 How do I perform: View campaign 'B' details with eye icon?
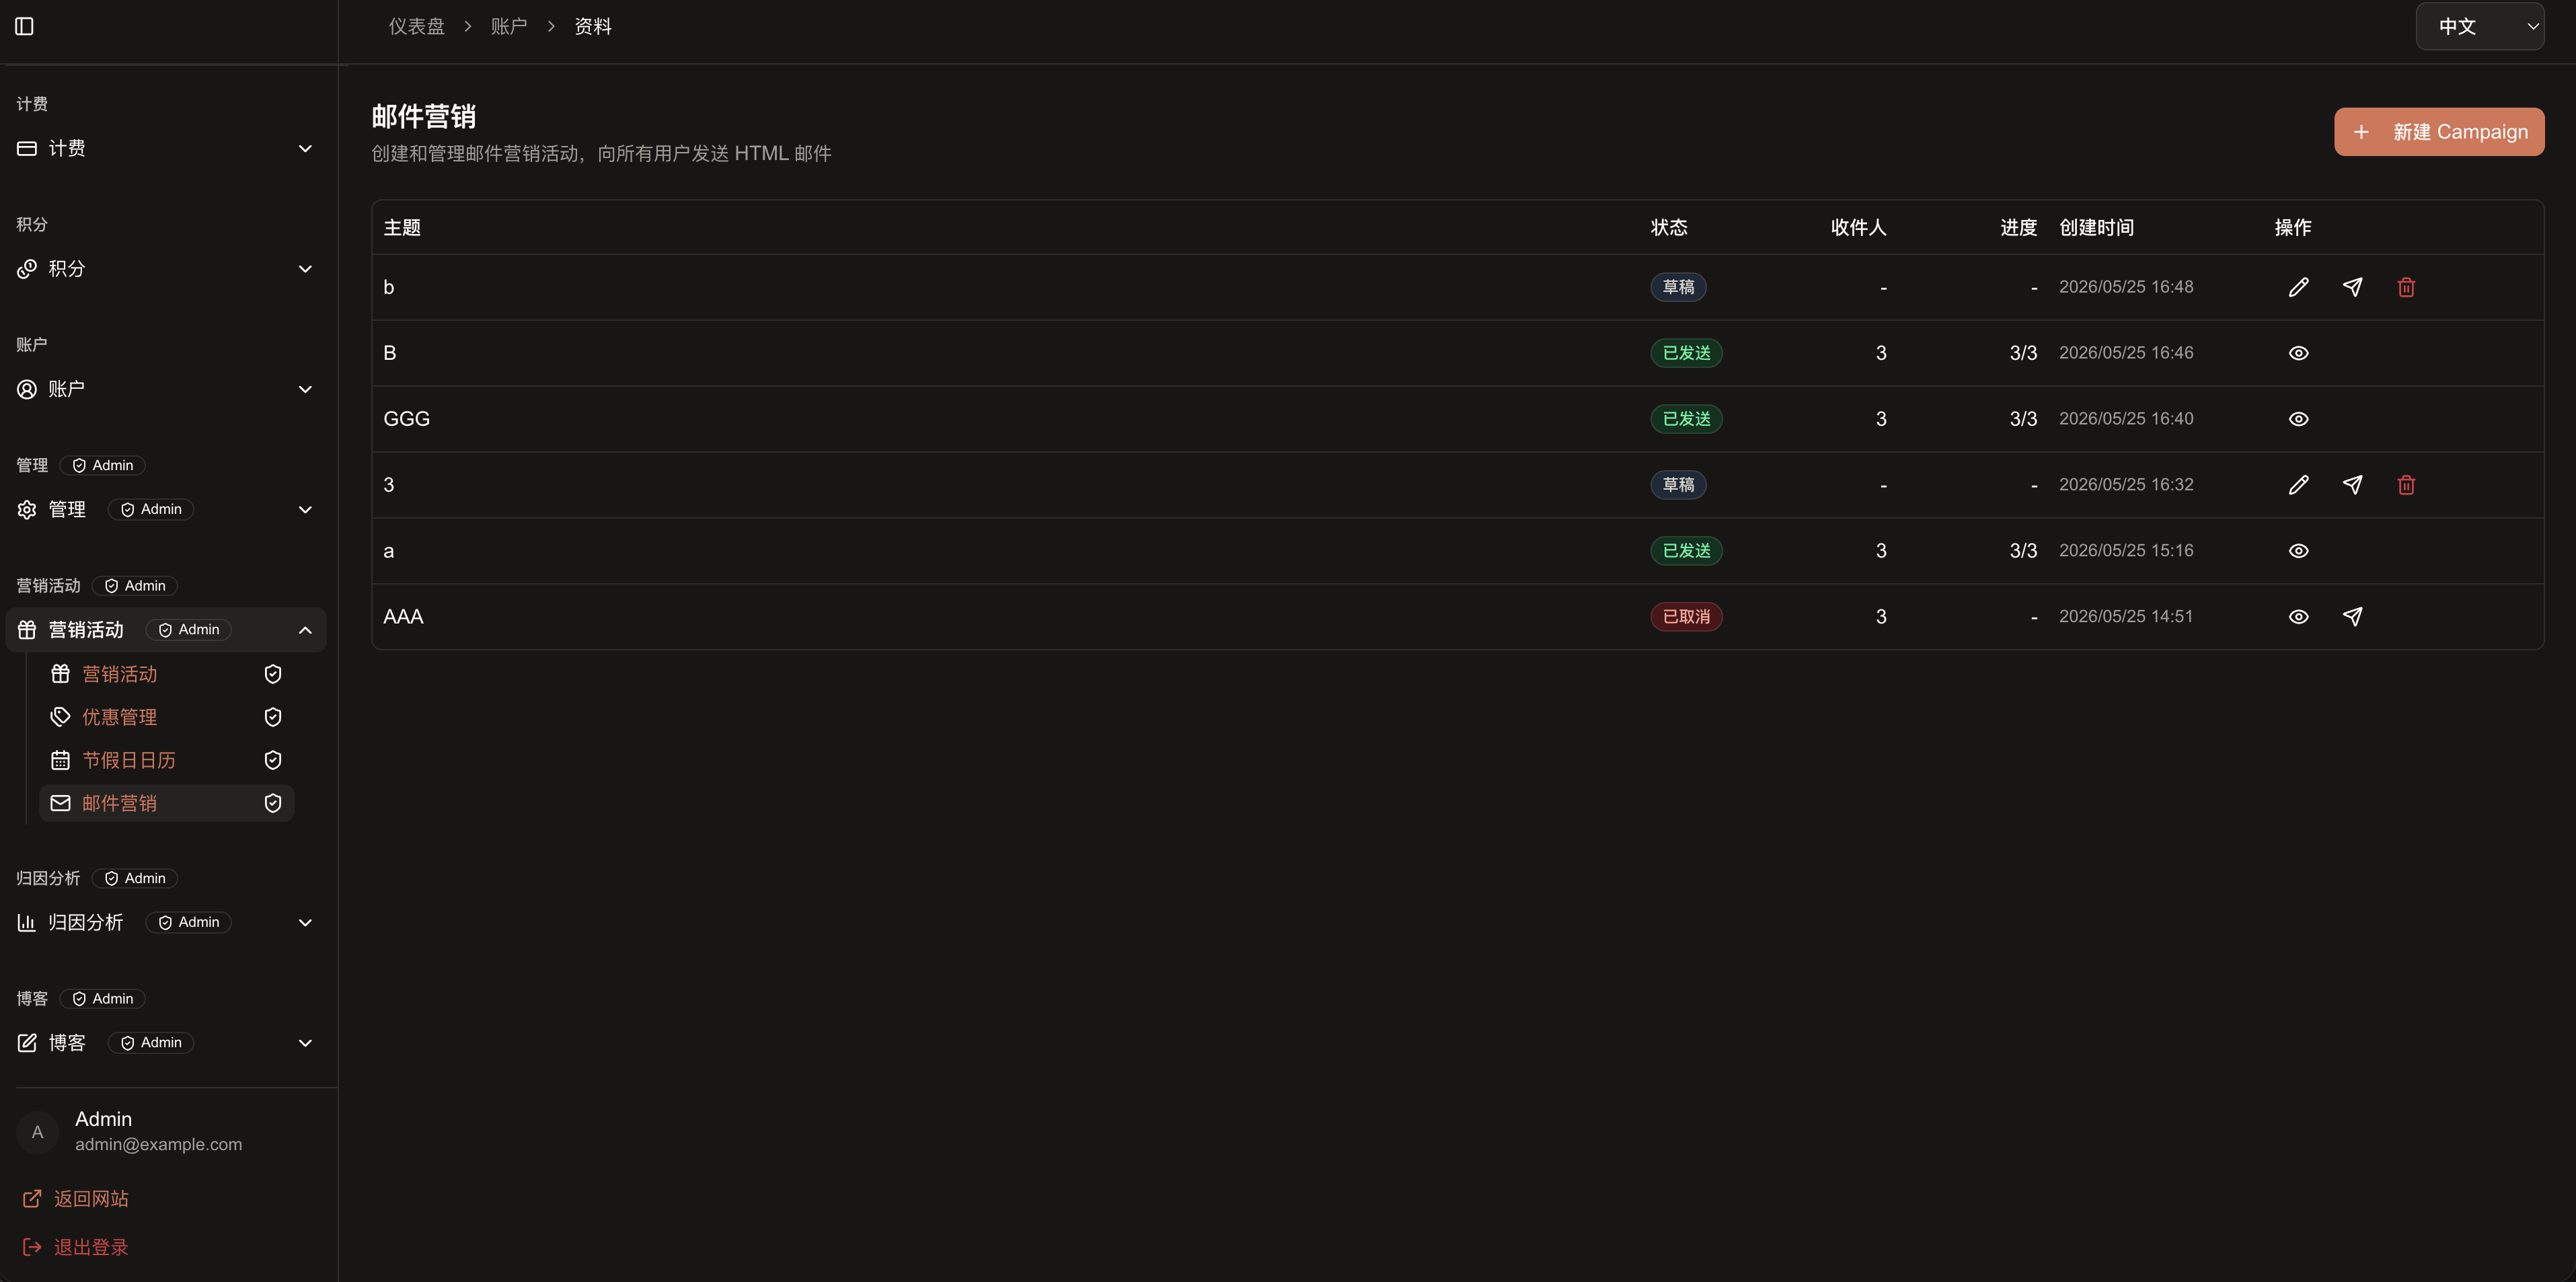[2298, 353]
